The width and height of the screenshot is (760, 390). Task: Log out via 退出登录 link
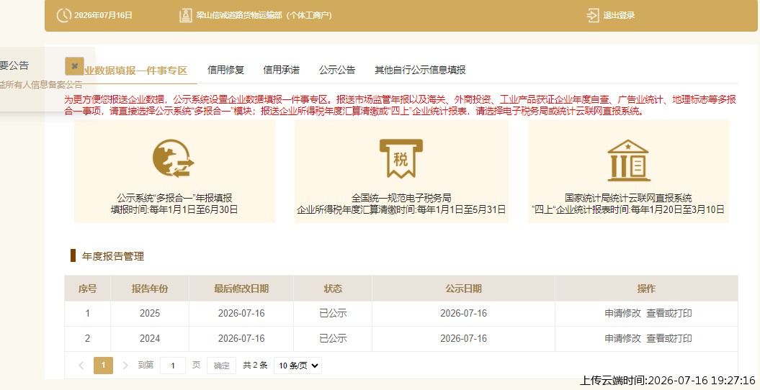tap(619, 16)
